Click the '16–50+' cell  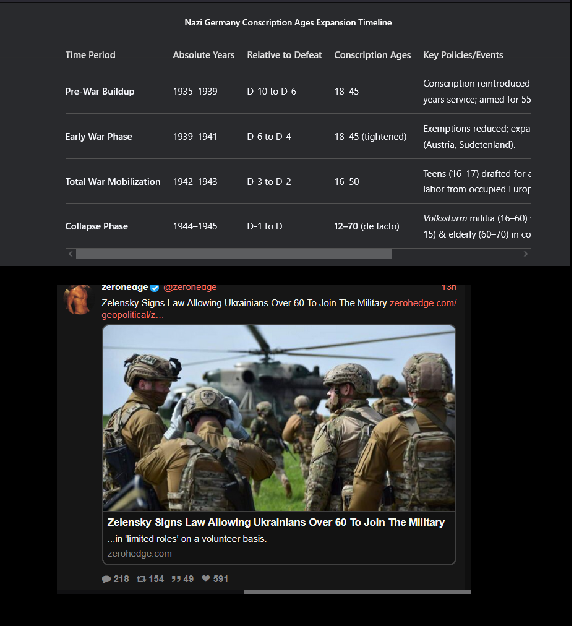pyautogui.click(x=349, y=182)
